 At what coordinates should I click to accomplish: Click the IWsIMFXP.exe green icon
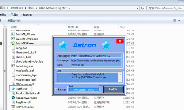tap(13, 43)
